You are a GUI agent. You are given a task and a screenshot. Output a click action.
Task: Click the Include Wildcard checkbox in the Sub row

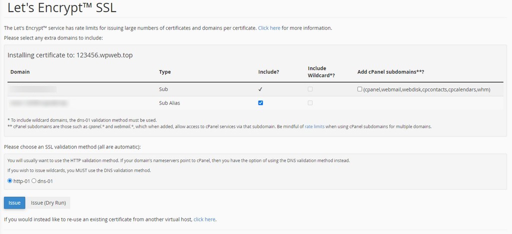[310, 89]
